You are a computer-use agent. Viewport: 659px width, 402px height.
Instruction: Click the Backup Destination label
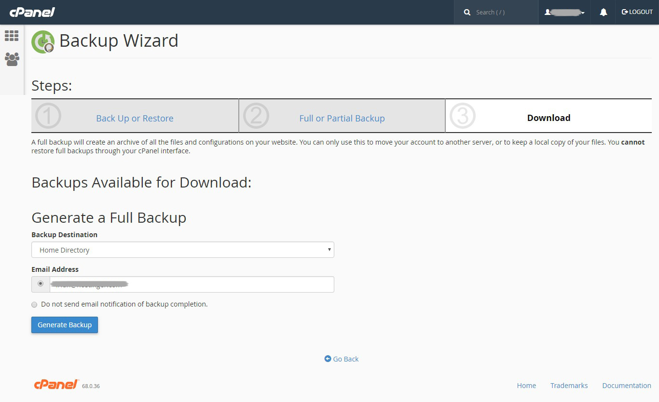(65, 235)
